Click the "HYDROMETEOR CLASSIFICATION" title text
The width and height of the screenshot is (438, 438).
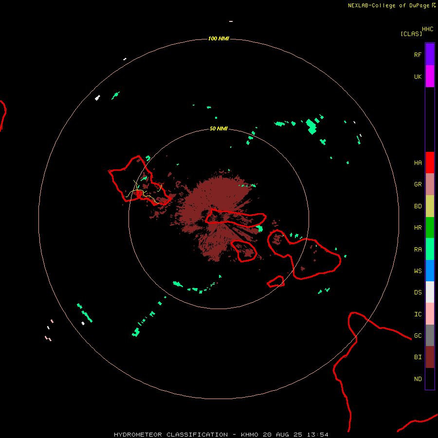(x=171, y=435)
